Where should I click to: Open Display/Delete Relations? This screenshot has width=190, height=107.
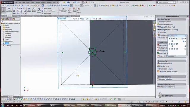[x=63, y=10]
